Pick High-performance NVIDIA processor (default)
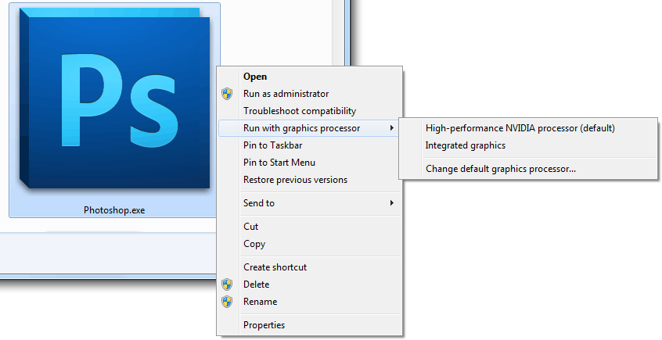The image size is (662, 340). click(528, 128)
